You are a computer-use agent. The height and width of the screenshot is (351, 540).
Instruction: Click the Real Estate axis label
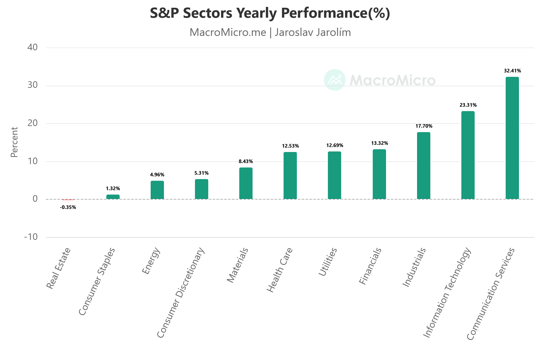click(59, 268)
